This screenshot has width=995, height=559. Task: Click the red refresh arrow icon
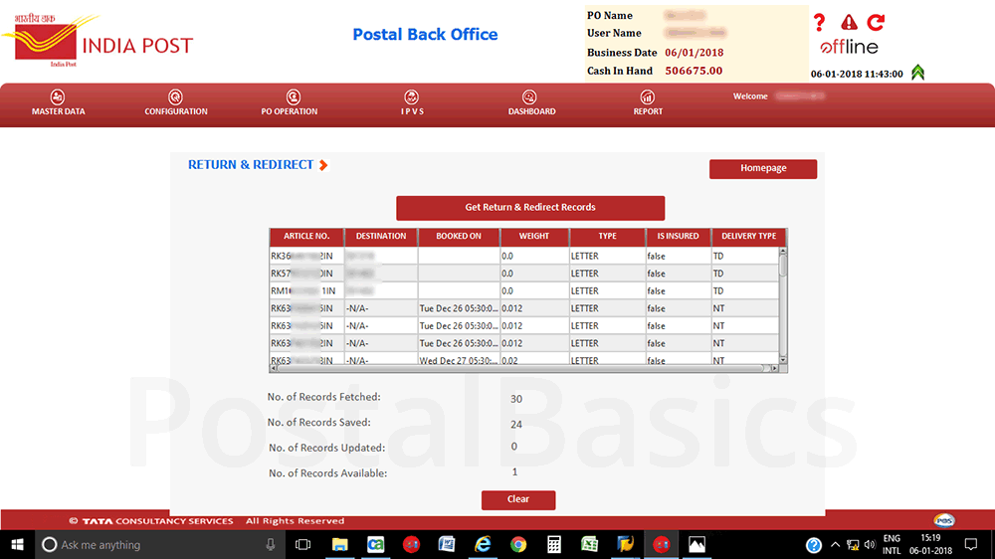tap(876, 22)
